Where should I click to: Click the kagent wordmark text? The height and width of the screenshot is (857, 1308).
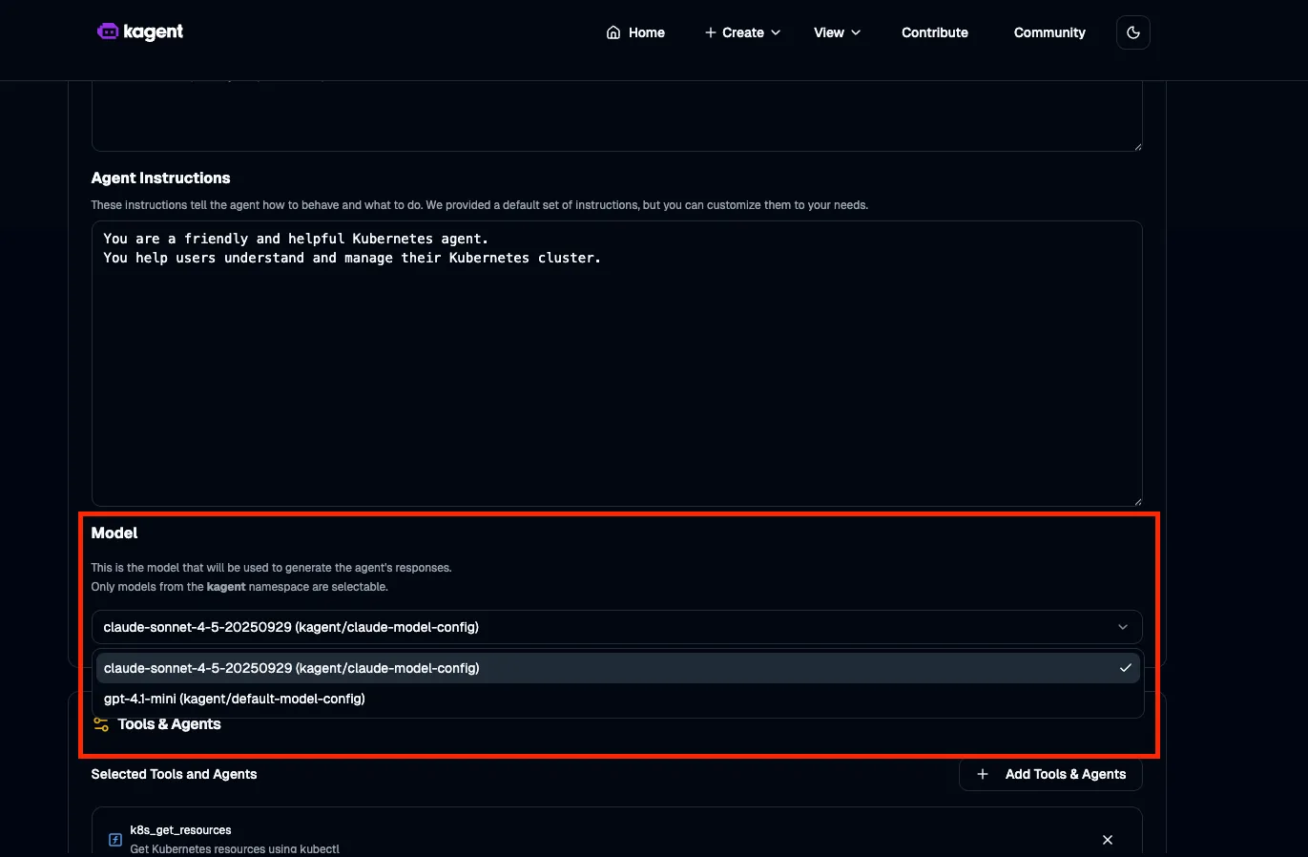[153, 31]
